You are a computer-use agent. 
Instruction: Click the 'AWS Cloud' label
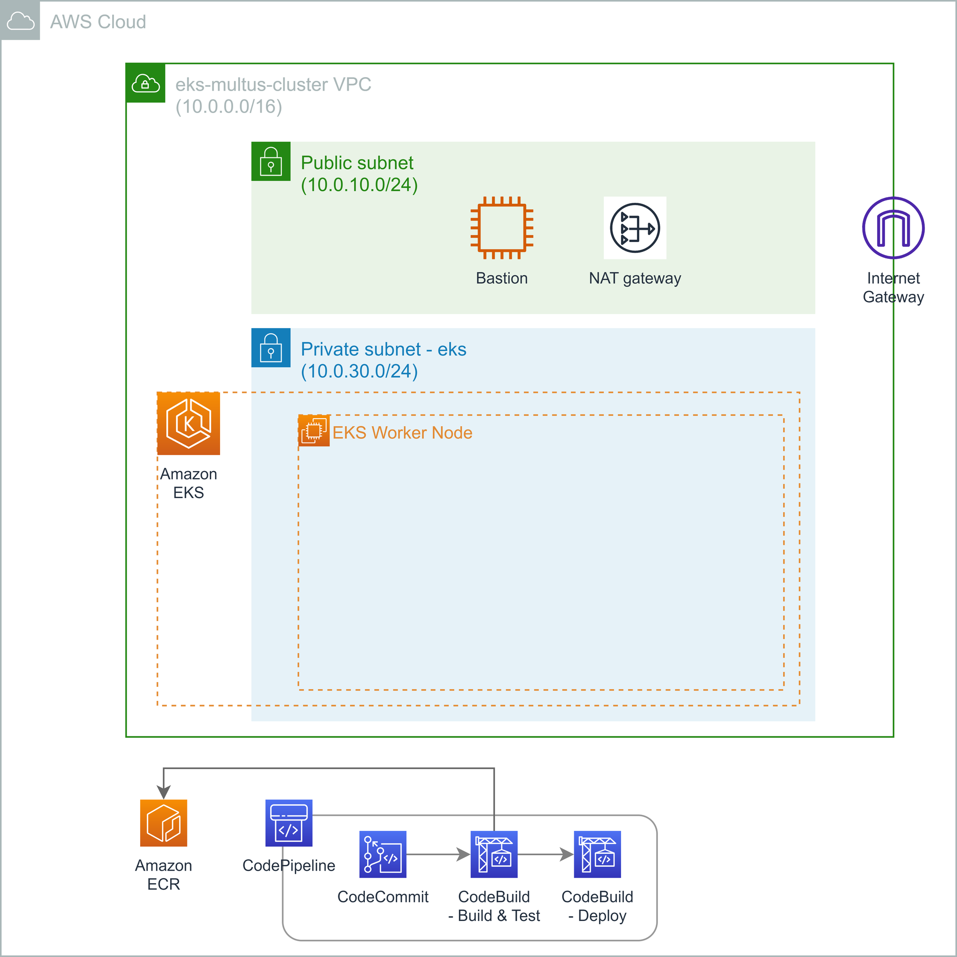tap(98, 22)
